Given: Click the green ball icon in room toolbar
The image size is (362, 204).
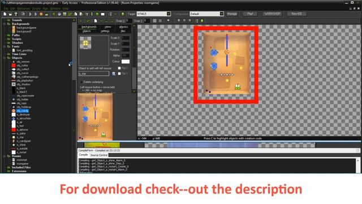Looking at the screenshot, I should (x=202, y=21).
